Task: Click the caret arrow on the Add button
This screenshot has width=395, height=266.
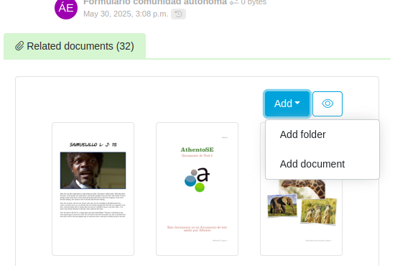Action: tap(297, 103)
